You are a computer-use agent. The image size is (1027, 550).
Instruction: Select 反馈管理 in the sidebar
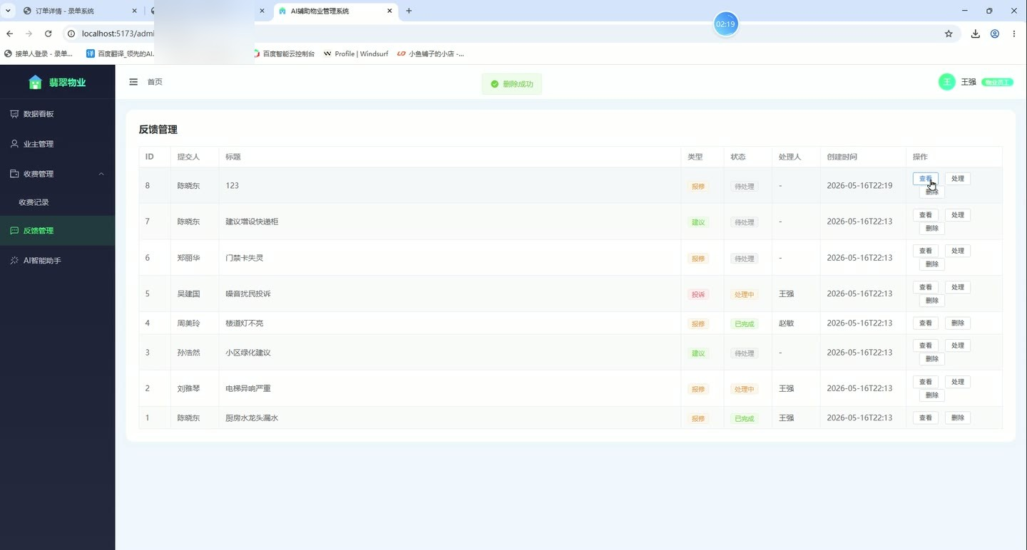[57, 231]
